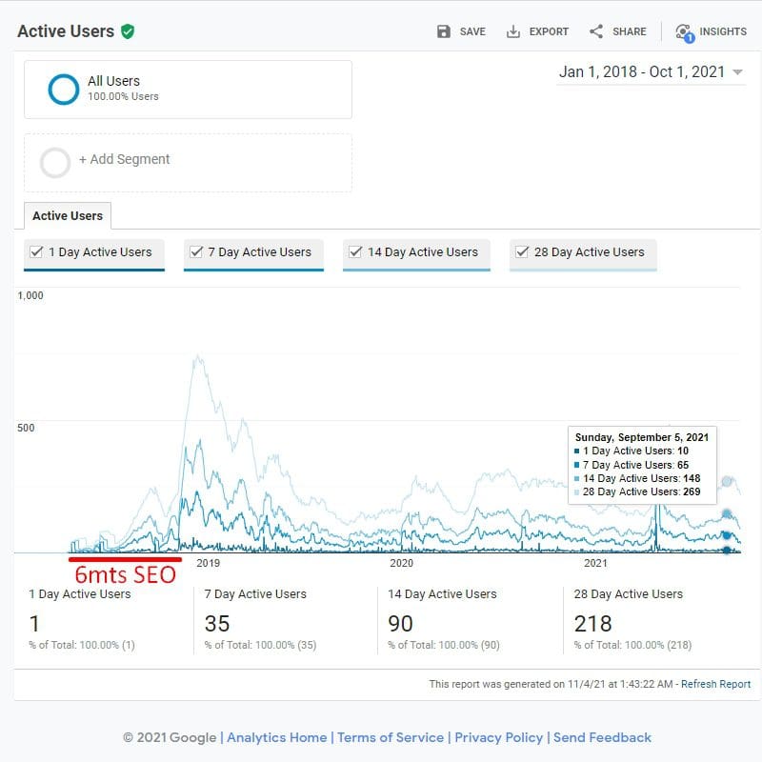Click the green verified shield icon
Image resolution: width=762 pixels, height=762 pixels.
click(x=128, y=31)
